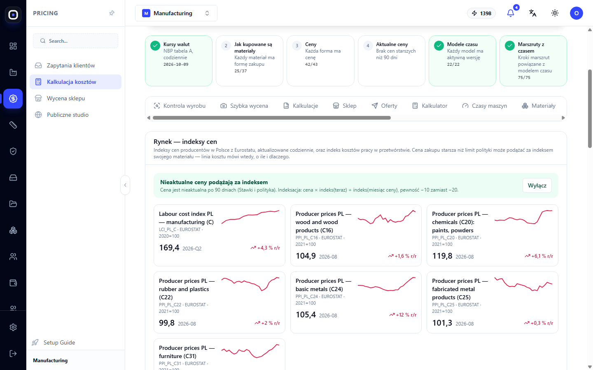Screen dimensions: 593x370
Task: Switch to the Materiały tab
Action: tap(539, 106)
